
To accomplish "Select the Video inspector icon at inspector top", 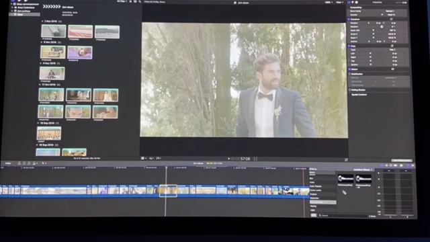I will pyautogui.click(x=349, y=2).
